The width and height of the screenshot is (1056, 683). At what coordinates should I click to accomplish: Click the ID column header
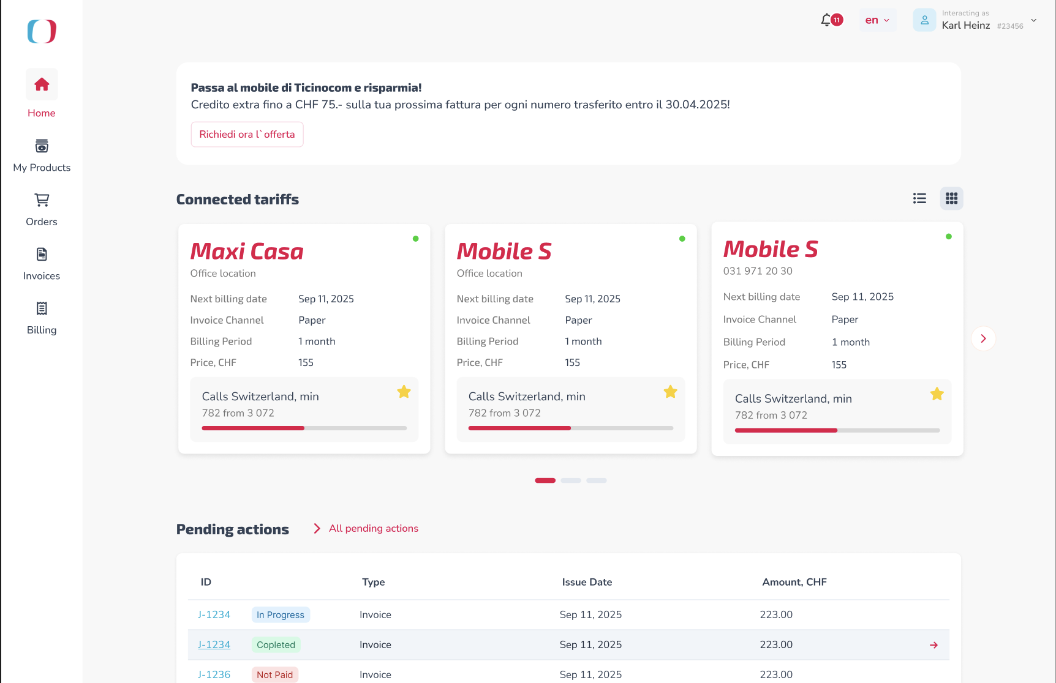click(206, 582)
